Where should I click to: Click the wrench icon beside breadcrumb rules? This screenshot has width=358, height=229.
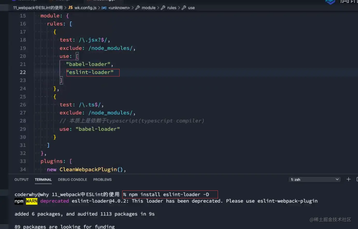(x=163, y=8)
